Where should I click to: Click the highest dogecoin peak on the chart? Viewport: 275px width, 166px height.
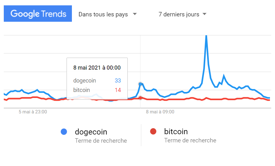206,36
